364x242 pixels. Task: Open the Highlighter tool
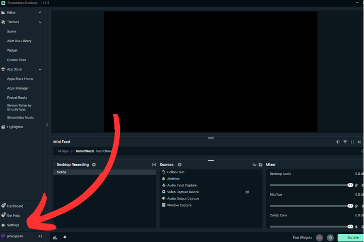tap(15, 127)
